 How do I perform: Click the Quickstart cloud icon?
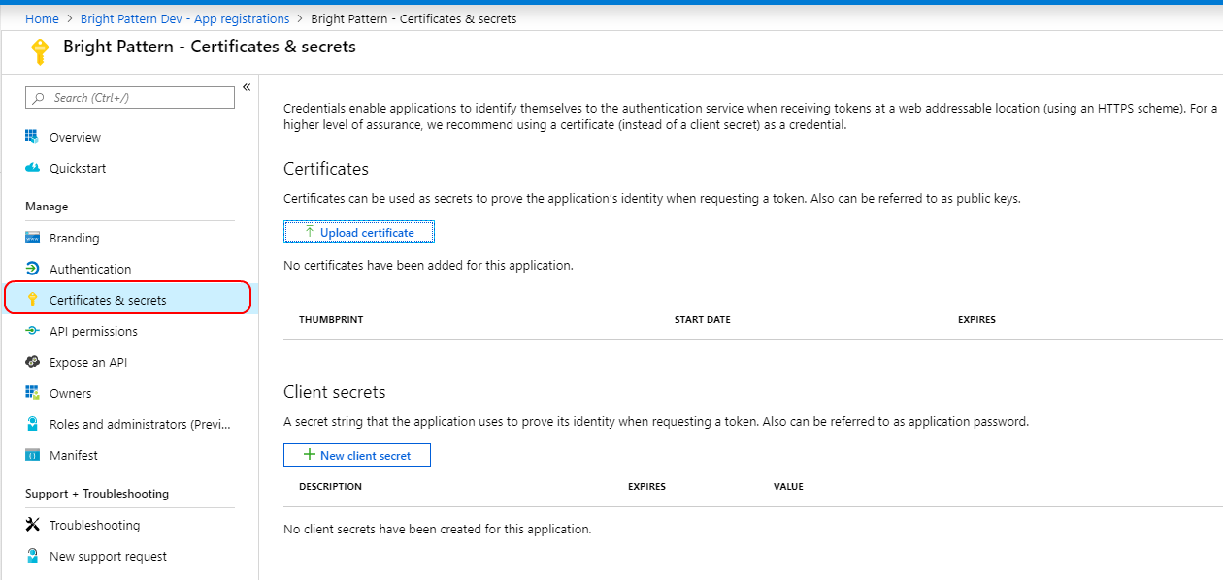coord(32,168)
